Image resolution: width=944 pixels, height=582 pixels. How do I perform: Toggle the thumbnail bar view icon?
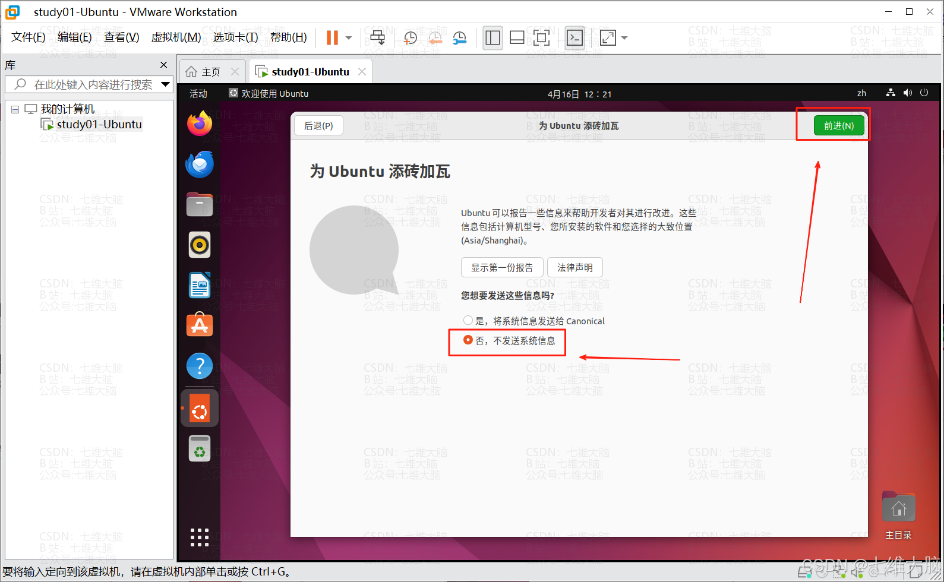(517, 38)
